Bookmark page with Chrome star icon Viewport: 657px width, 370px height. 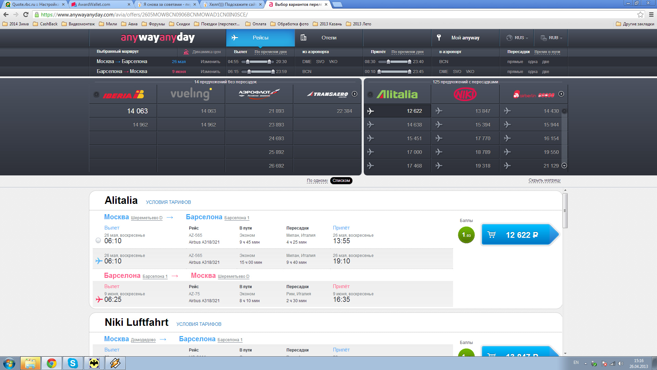point(640,14)
